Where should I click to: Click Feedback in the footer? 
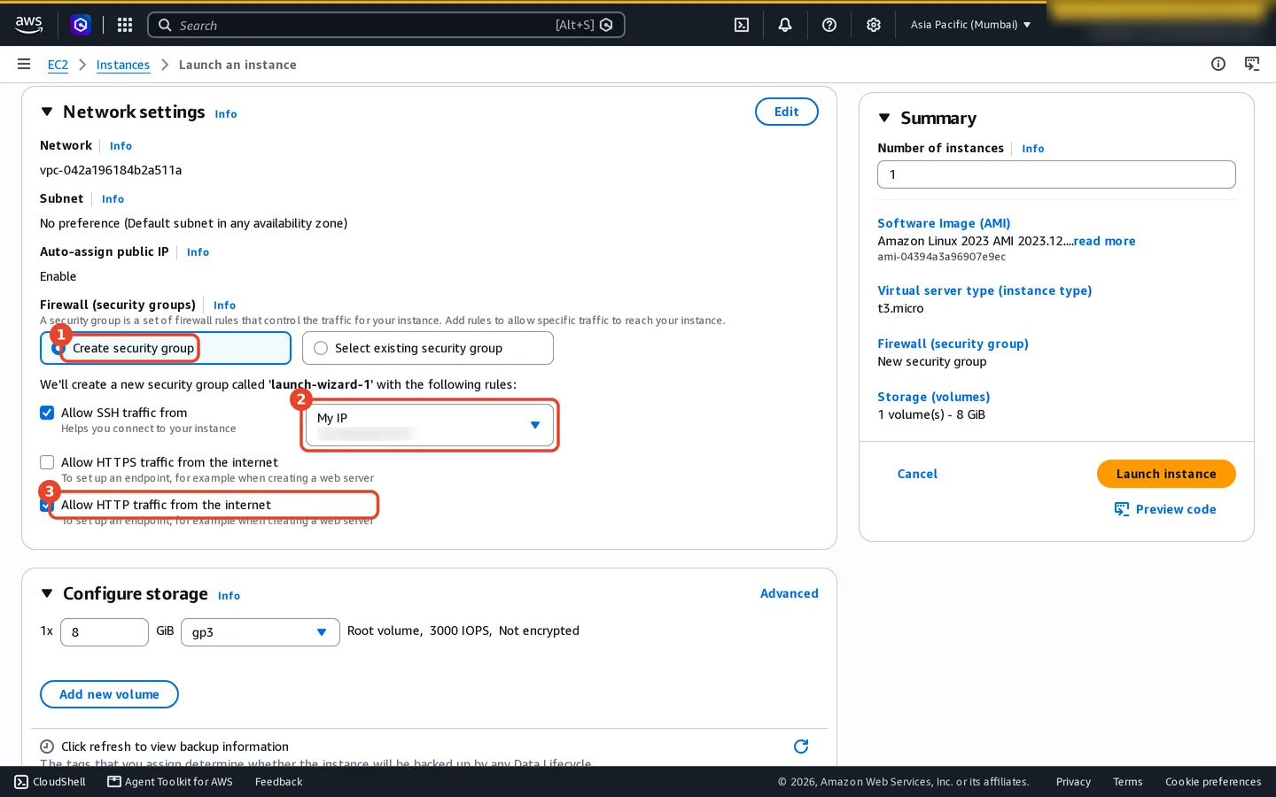pyautogui.click(x=278, y=782)
